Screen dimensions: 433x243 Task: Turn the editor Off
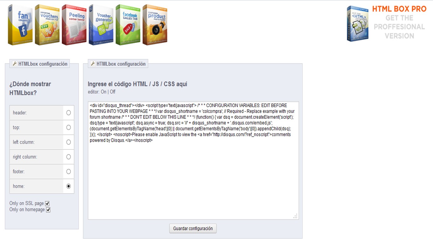113,92
